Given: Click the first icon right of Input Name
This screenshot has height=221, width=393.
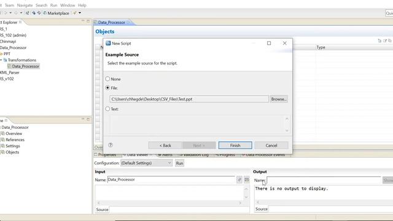Looking at the screenshot, I should coord(239,179).
